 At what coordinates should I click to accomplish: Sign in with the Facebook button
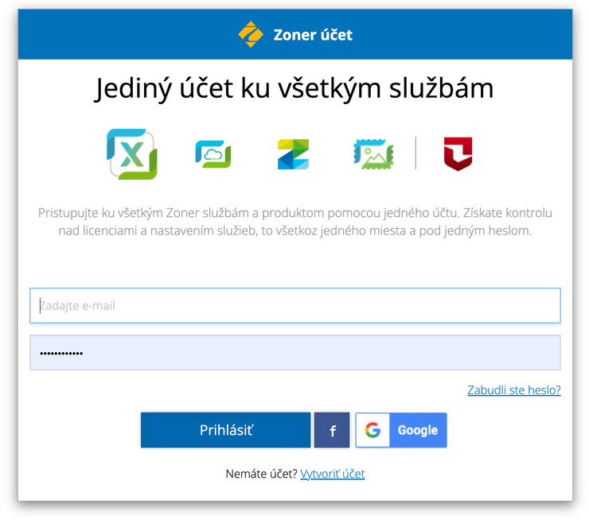[332, 430]
